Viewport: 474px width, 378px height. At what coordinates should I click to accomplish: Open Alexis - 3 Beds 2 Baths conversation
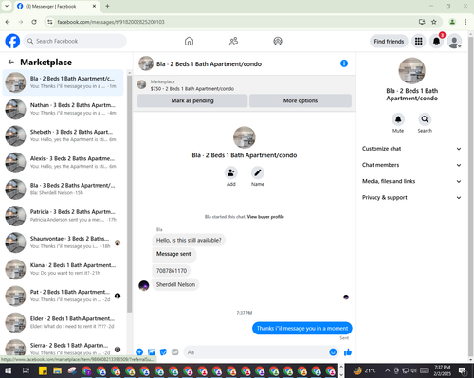pyautogui.click(x=63, y=162)
